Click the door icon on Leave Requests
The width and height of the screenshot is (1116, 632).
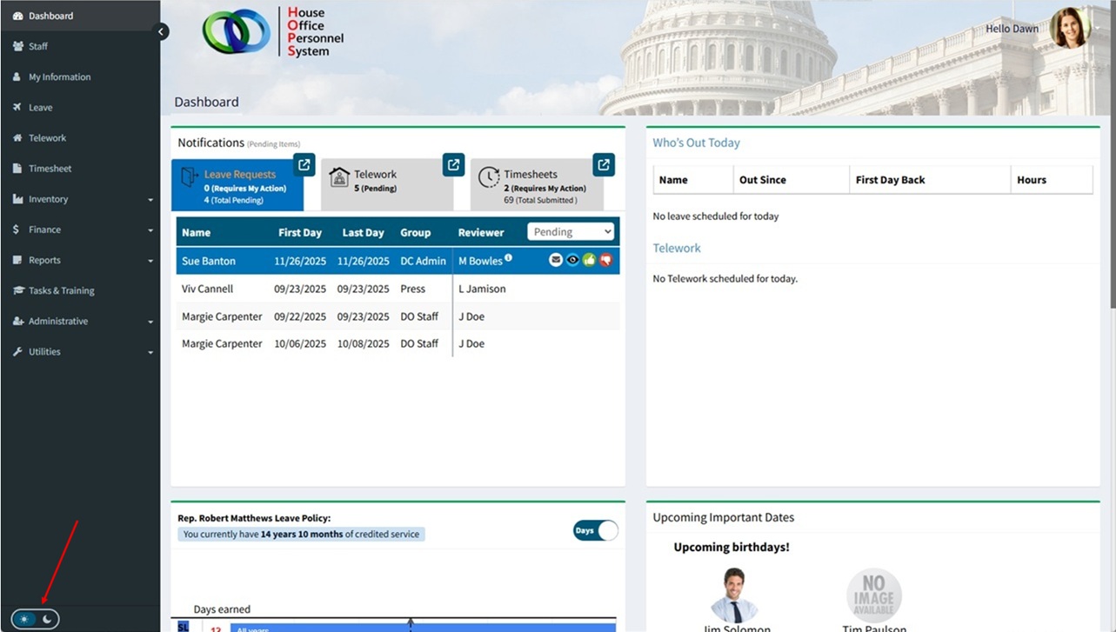[189, 176]
